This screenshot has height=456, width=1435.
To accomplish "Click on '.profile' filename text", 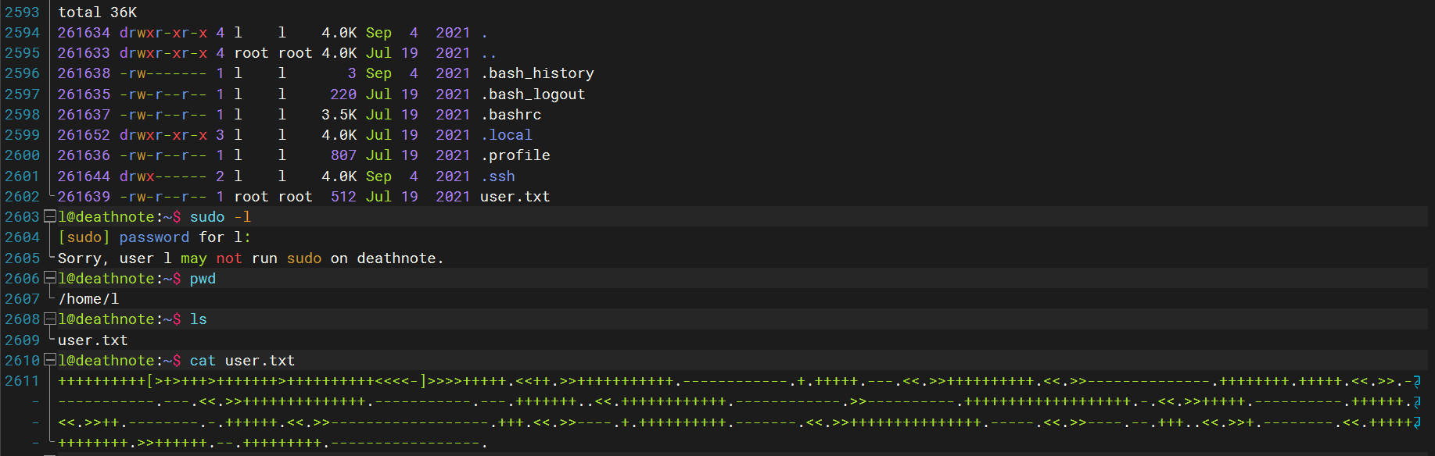I will click(x=515, y=155).
